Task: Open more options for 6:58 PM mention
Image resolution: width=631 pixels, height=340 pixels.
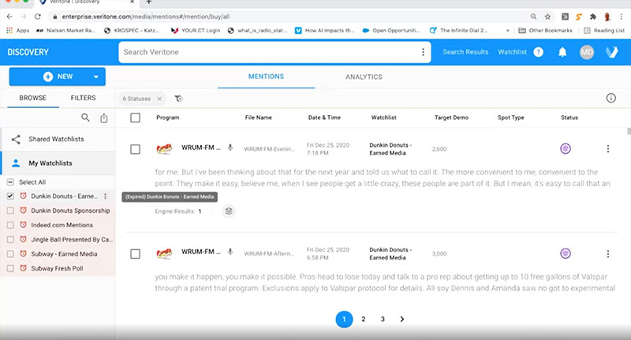Action: coord(607,254)
